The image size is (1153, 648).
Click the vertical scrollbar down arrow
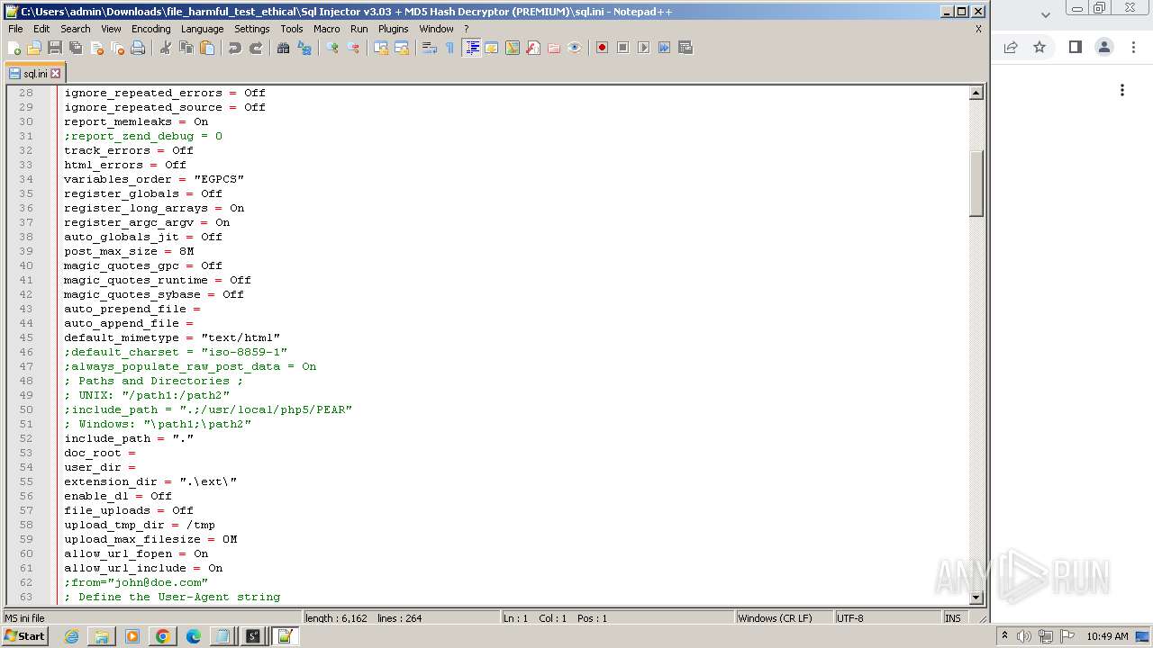pos(976,598)
